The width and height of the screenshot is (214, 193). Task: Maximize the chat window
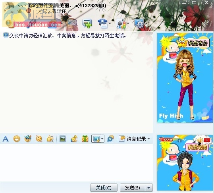click(194, 2)
